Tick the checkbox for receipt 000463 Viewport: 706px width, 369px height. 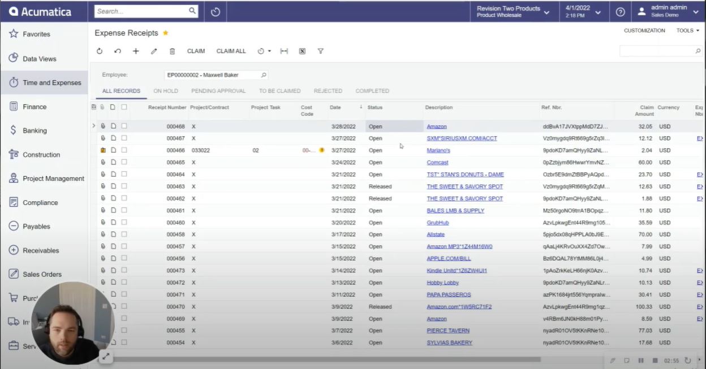(124, 186)
